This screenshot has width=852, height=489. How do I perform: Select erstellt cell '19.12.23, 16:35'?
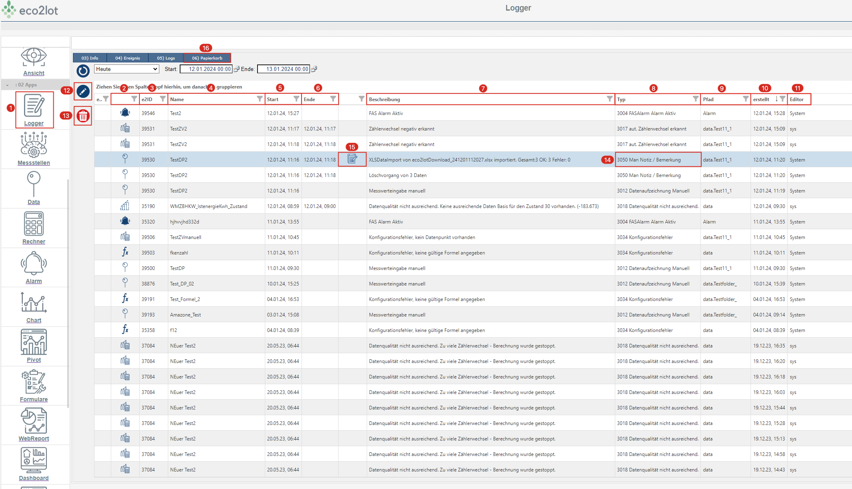click(x=769, y=345)
